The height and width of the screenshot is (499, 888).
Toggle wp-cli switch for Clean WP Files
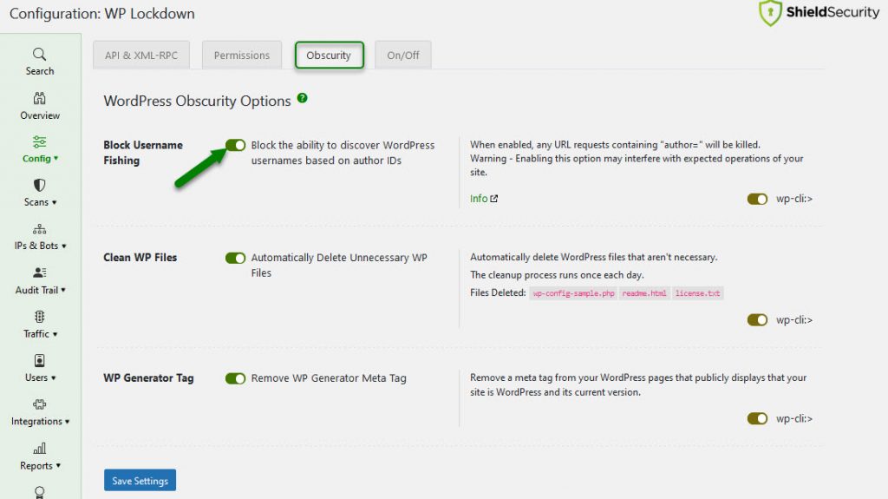pyautogui.click(x=757, y=320)
